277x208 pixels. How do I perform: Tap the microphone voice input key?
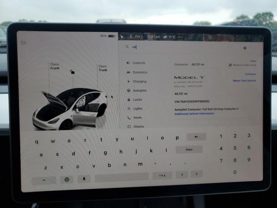coord(84,179)
